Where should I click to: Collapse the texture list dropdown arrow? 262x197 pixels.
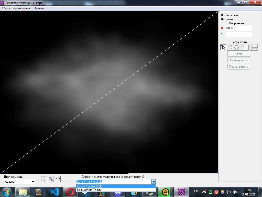tap(154, 182)
